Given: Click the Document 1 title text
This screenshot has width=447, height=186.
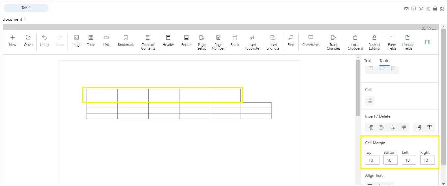Looking at the screenshot, I should (x=14, y=19).
